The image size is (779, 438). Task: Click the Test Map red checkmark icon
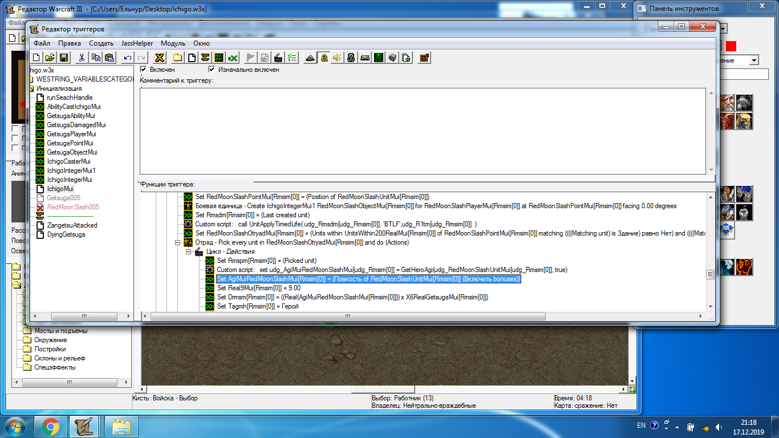[424, 58]
